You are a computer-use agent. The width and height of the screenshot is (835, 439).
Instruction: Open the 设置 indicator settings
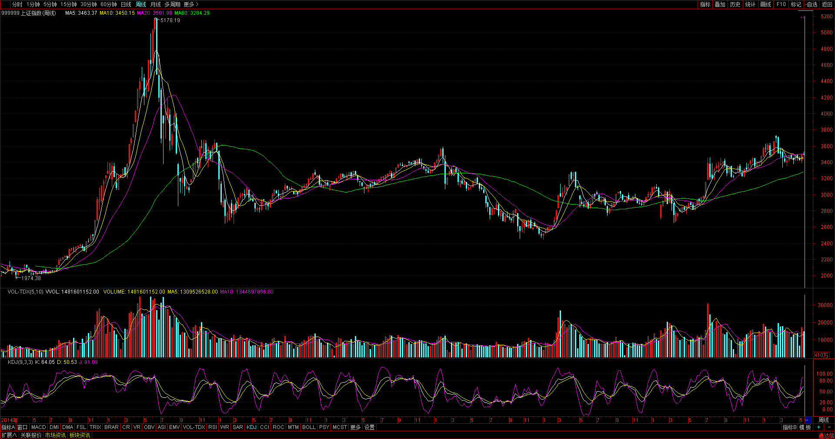(369, 427)
